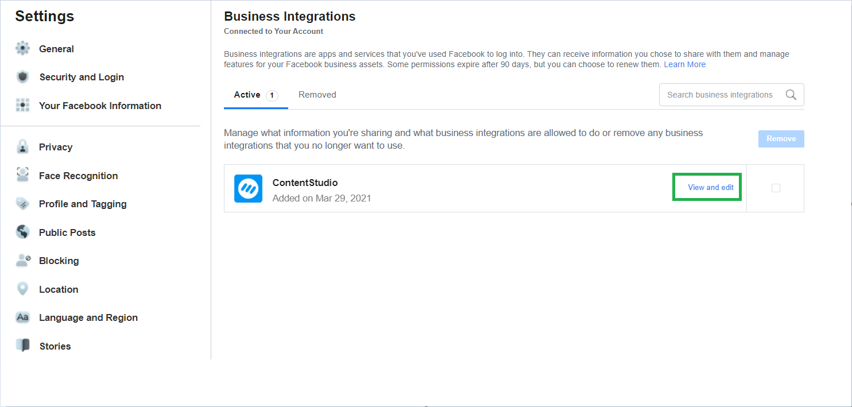Tick the ContentStudio selection checkbox

(776, 188)
